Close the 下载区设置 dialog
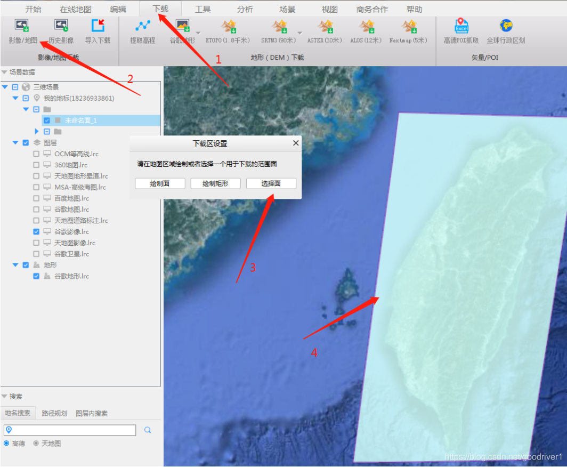567x467 pixels. point(296,143)
